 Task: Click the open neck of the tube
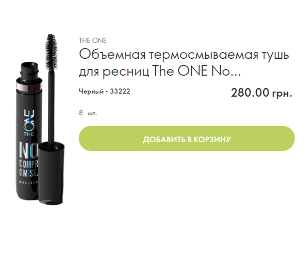pyautogui.click(x=30, y=70)
